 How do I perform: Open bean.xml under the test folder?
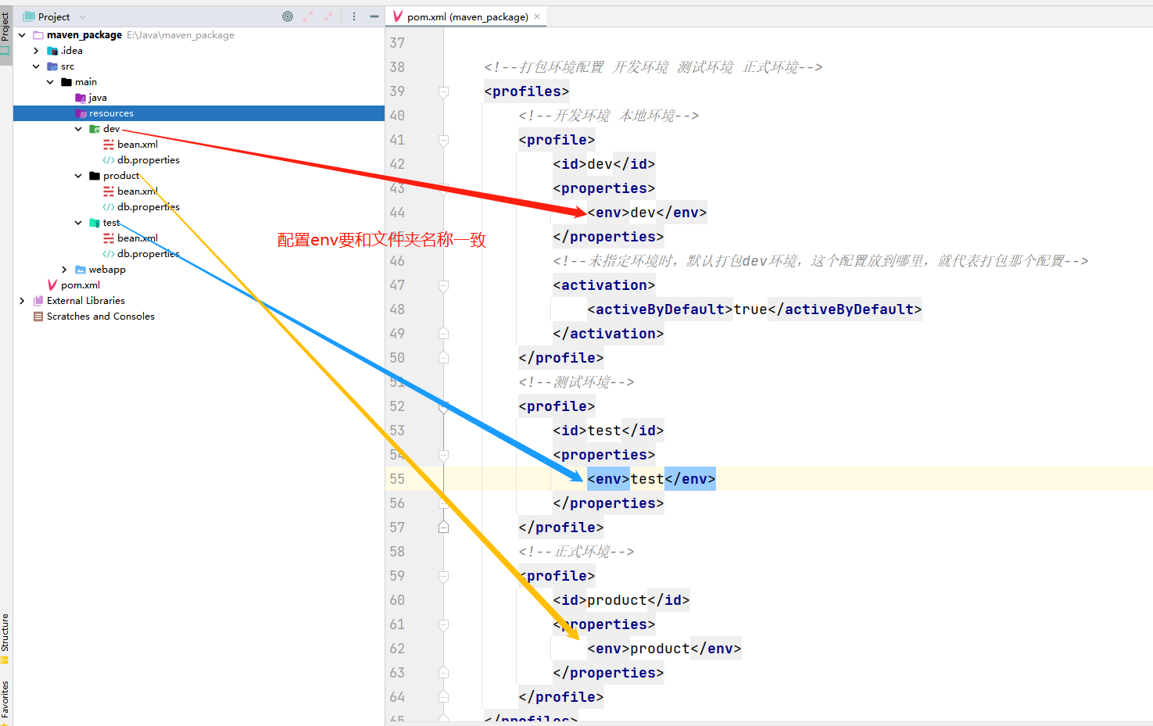coord(138,238)
